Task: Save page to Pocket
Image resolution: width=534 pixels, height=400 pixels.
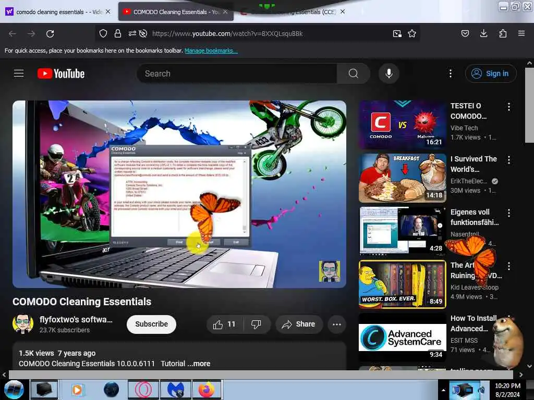Action: pos(465,33)
